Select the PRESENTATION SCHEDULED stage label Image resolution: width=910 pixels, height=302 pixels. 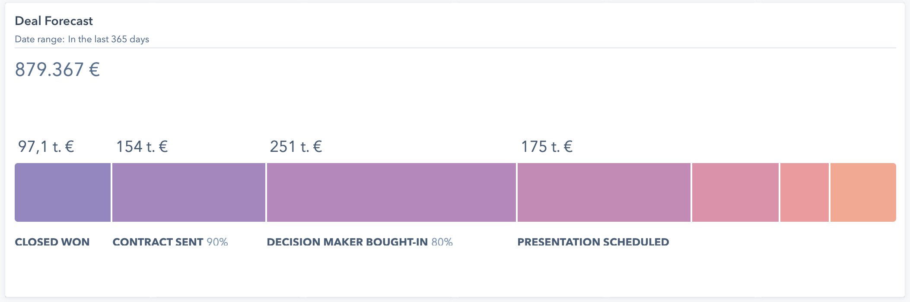click(593, 242)
